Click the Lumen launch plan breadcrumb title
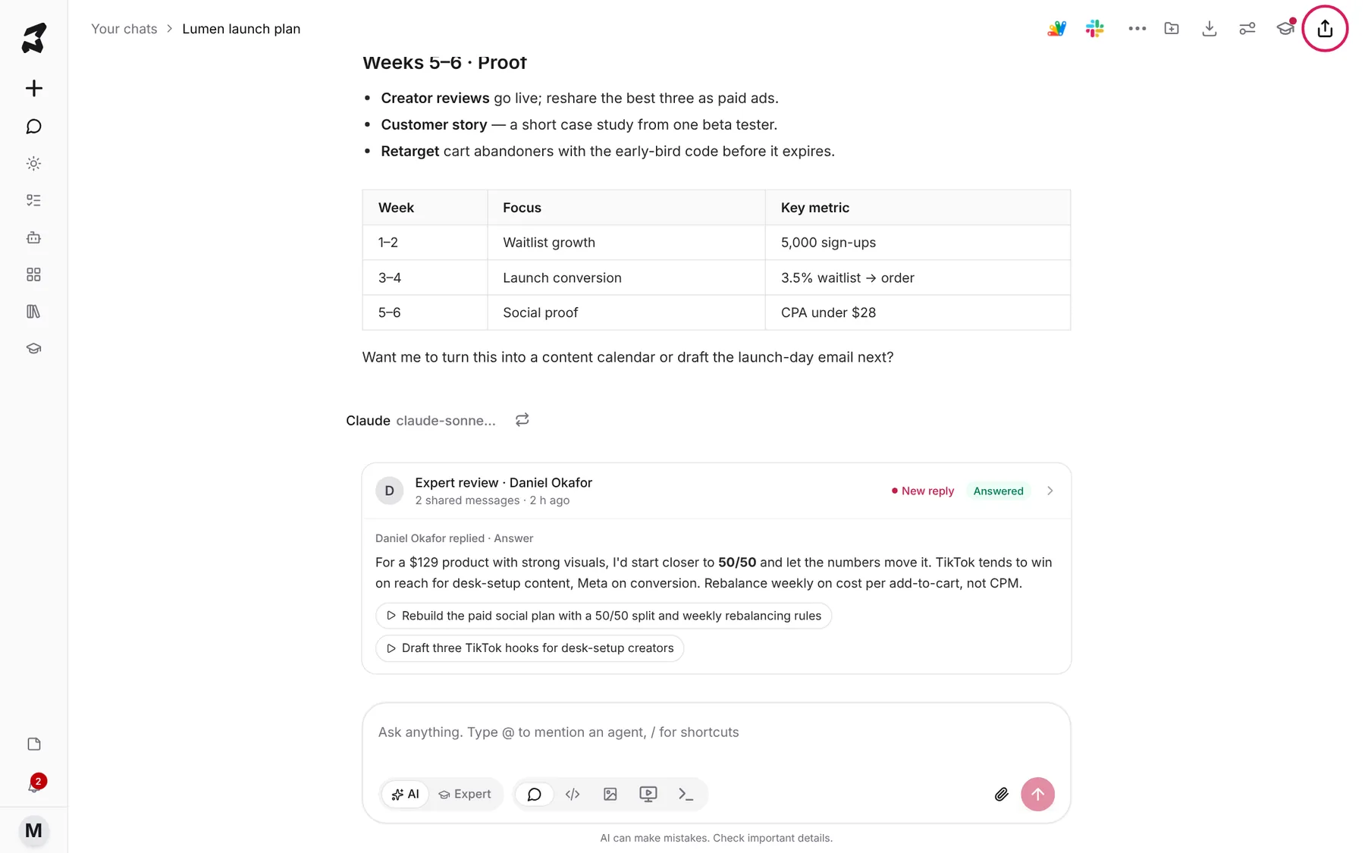The height and width of the screenshot is (853, 1365). click(241, 29)
